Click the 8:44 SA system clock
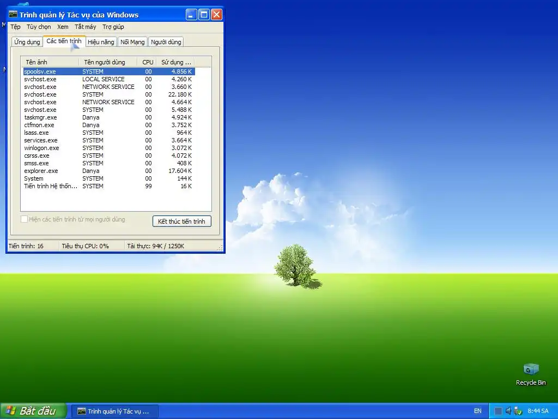Image resolution: width=558 pixels, height=419 pixels. tap(538, 411)
